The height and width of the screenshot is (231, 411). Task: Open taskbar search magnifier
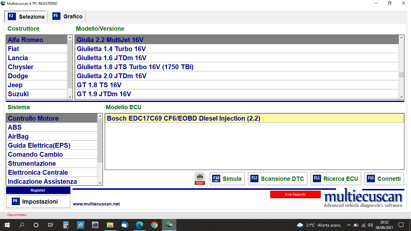tap(22, 225)
